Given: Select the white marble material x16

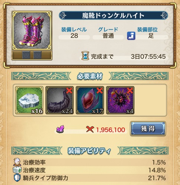Looking at the screenshot, I should (29, 100).
